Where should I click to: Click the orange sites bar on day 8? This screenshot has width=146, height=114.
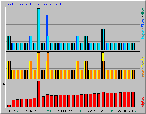point(39,66)
